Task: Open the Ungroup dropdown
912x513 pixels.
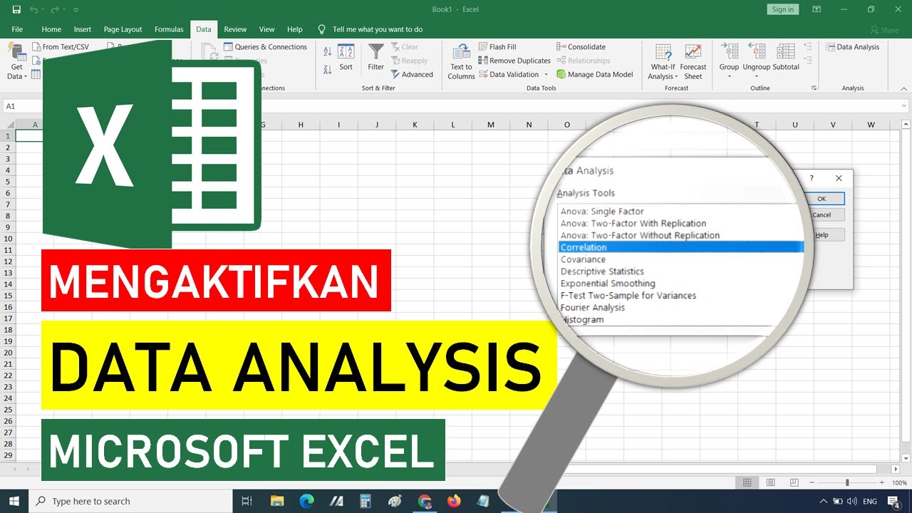Action: [757, 61]
